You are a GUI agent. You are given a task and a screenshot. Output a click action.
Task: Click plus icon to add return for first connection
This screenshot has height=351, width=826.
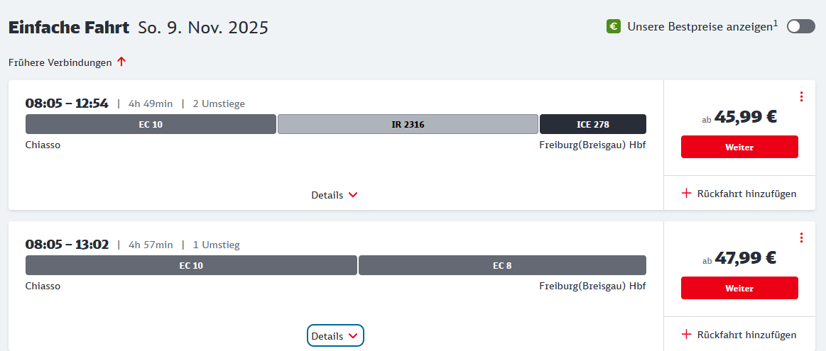(x=686, y=193)
